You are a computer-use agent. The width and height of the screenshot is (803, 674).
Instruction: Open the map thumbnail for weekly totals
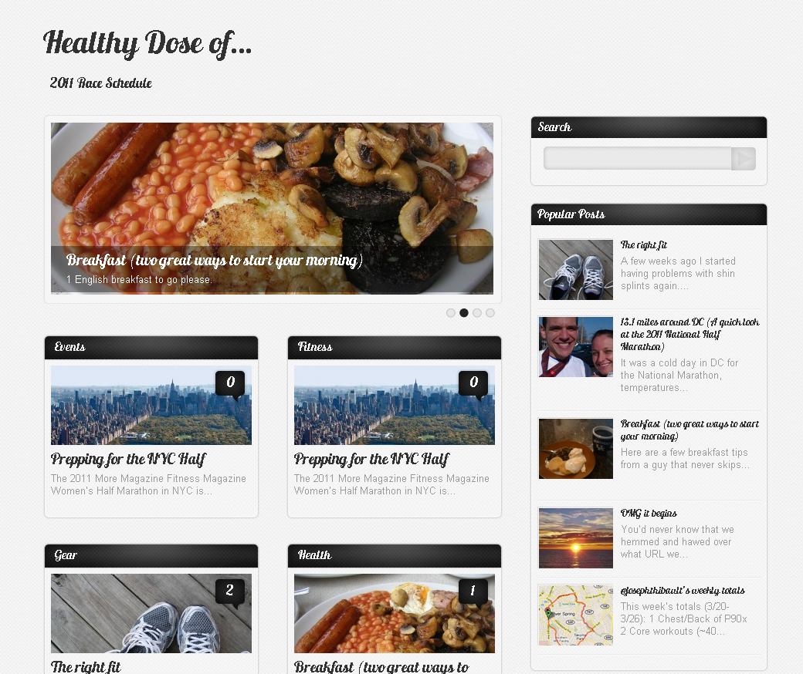click(x=576, y=615)
